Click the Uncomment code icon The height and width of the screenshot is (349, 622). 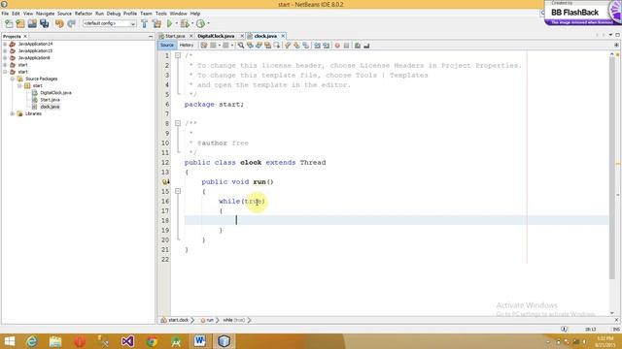coord(366,46)
